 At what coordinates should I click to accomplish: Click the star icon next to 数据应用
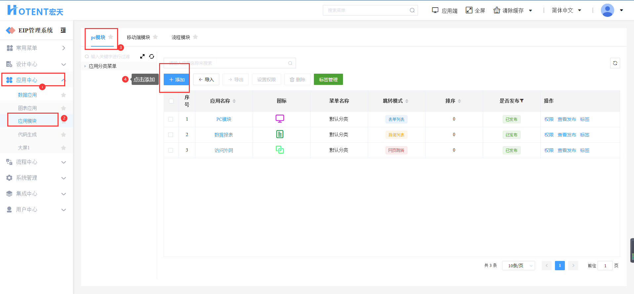[63, 95]
